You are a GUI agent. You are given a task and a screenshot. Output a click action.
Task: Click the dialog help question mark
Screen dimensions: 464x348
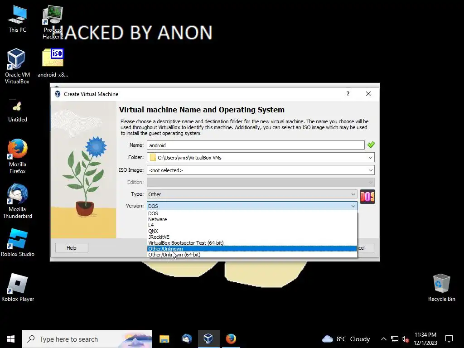[x=348, y=94]
